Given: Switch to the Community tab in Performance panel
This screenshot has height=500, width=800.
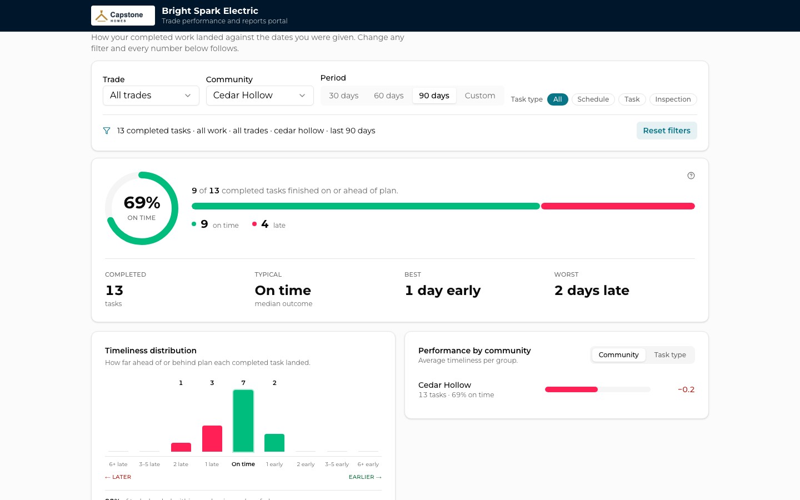Looking at the screenshot, I should coord(619,355).
